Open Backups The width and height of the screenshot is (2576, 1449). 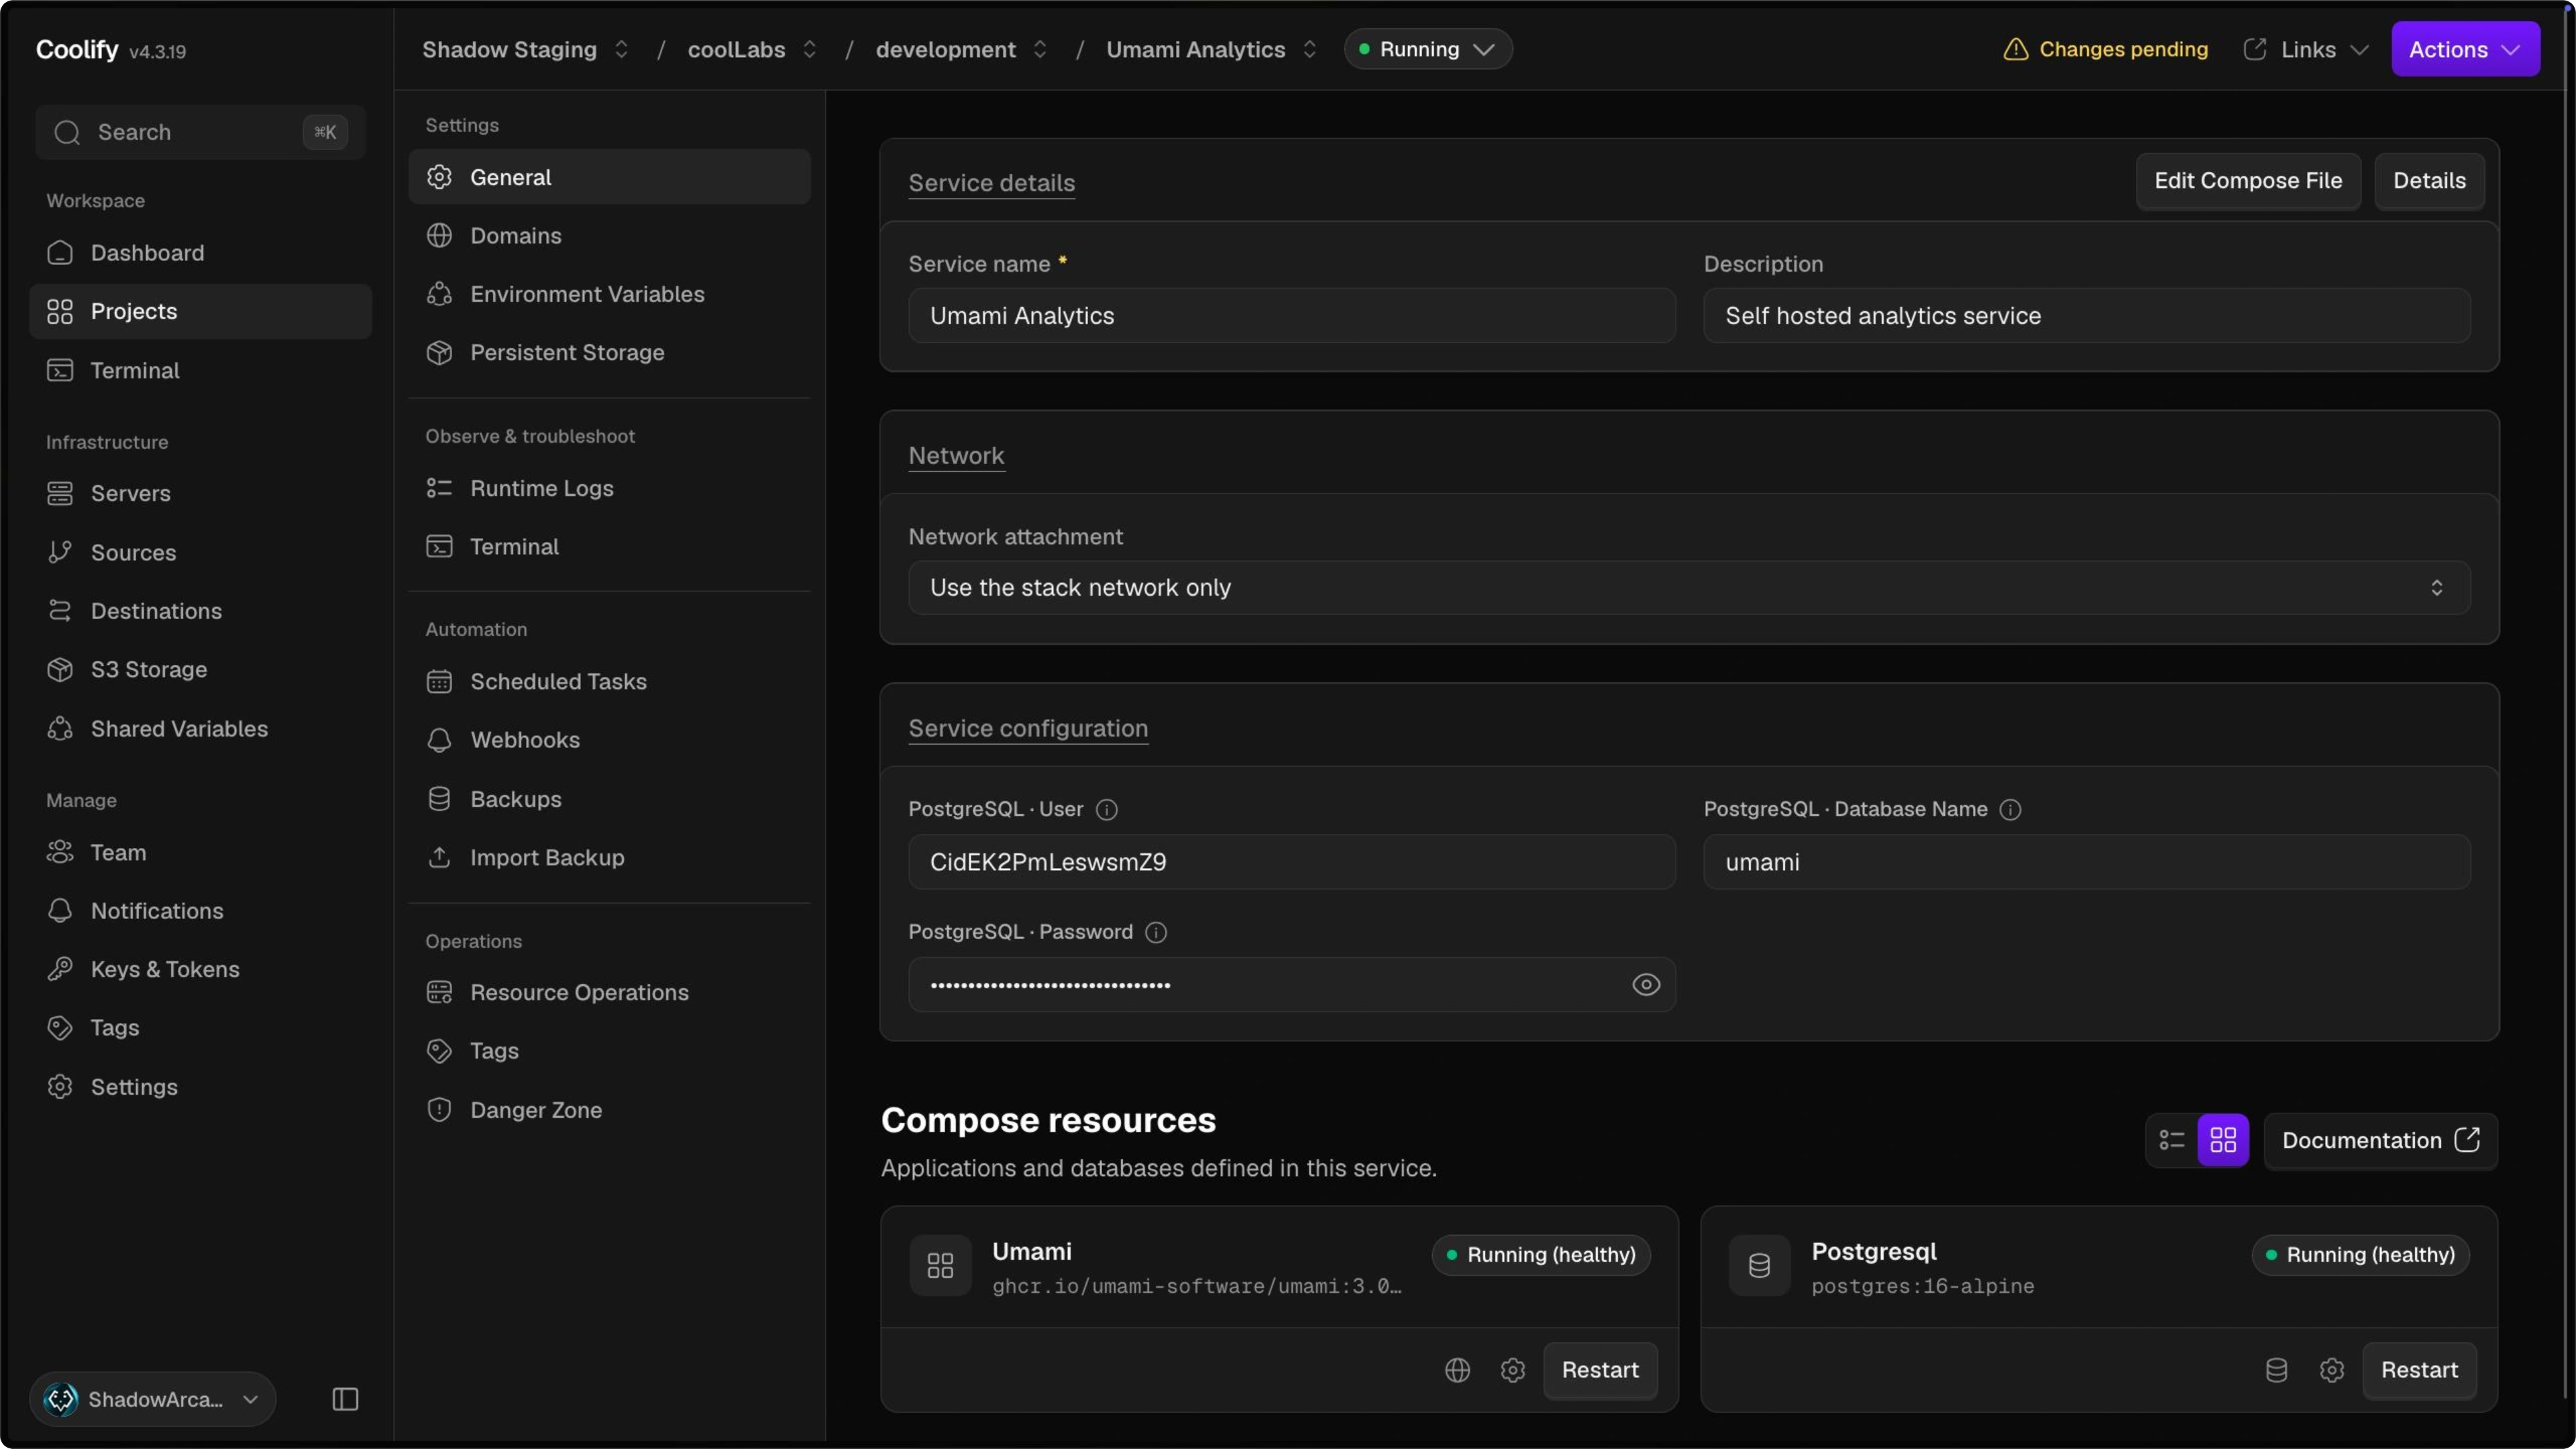(609, 799)
